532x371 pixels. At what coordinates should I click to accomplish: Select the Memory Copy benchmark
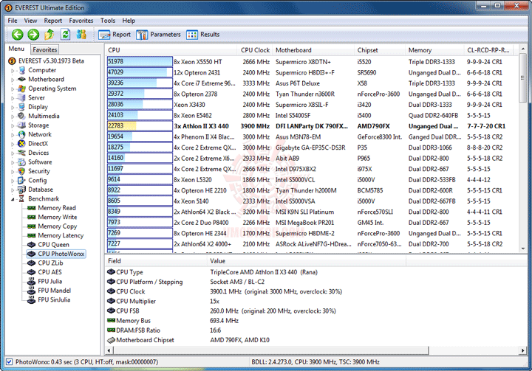(x=58, y=226)
